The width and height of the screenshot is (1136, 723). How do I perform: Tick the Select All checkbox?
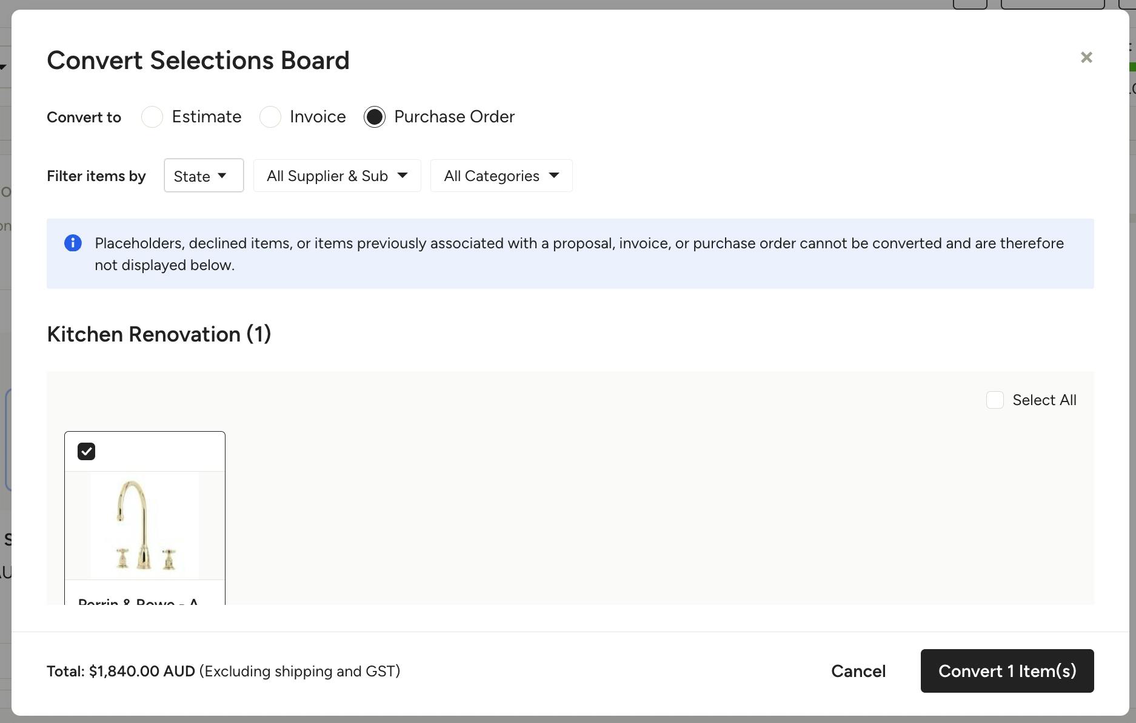(995, 400)
